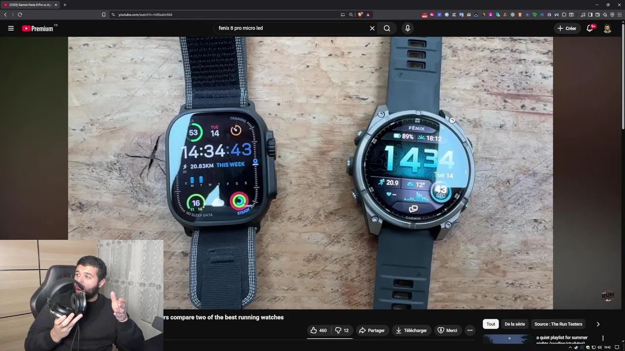Go to YouTube Premium home logo

[x=38, y=28]
